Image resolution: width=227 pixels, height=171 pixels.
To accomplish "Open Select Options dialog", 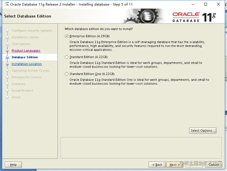I will point(203,130).
